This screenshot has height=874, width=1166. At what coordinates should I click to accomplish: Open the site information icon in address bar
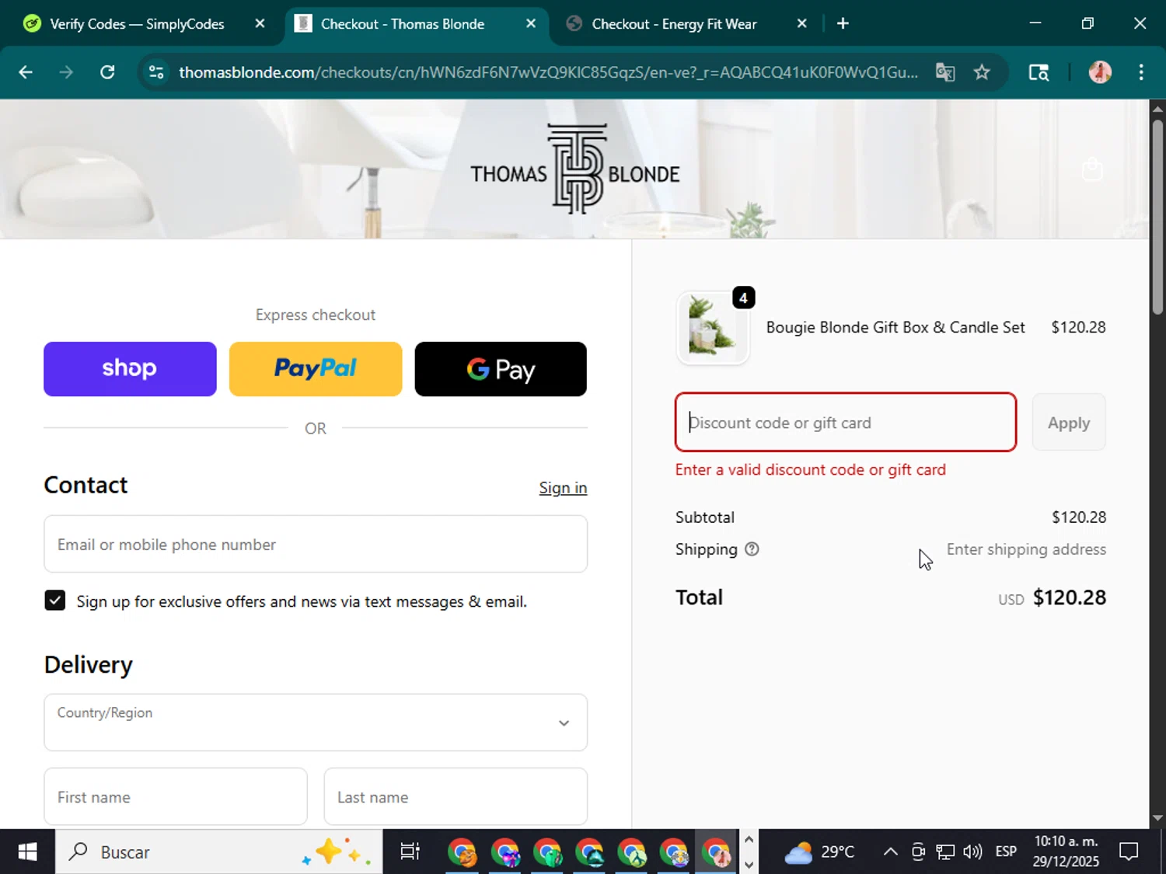tap(156, 72)
